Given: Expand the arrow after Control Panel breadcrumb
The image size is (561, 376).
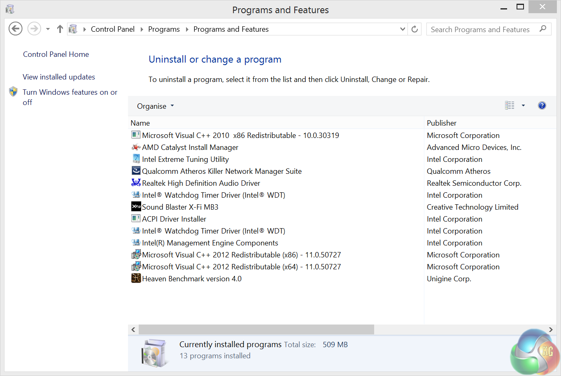Looking at the screenshot, I should 142,29.
